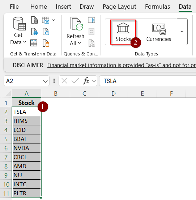This screenshot has width=196, height=200.
Task: Select row 1 header
Action: pos(6,103)
